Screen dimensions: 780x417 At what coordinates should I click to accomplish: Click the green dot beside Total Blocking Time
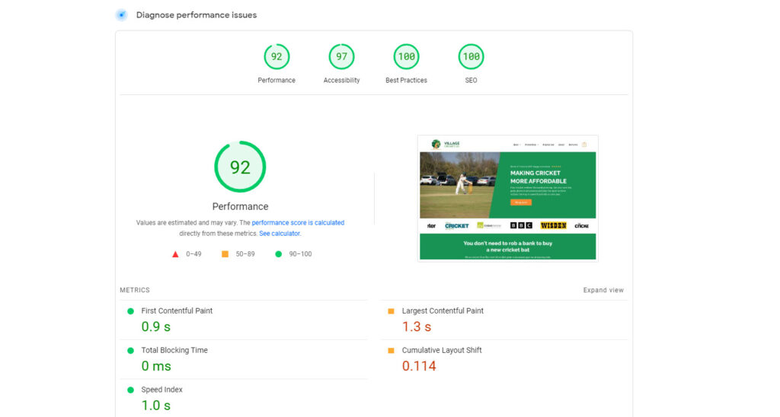click(x=130, y=350)
